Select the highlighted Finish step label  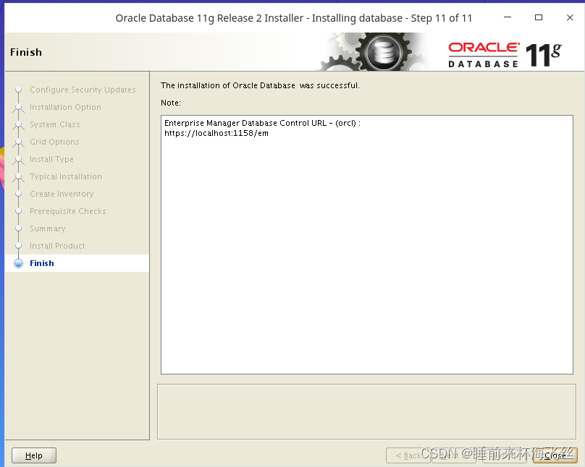[42, 263]
